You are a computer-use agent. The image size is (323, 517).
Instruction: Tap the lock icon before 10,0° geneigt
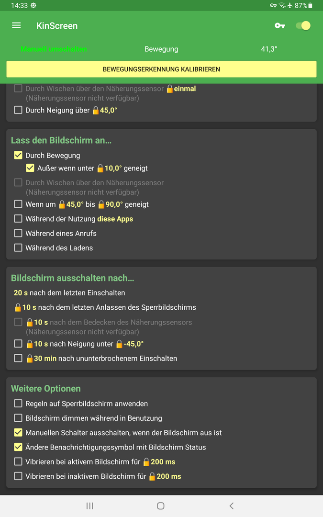coord(100,169)
